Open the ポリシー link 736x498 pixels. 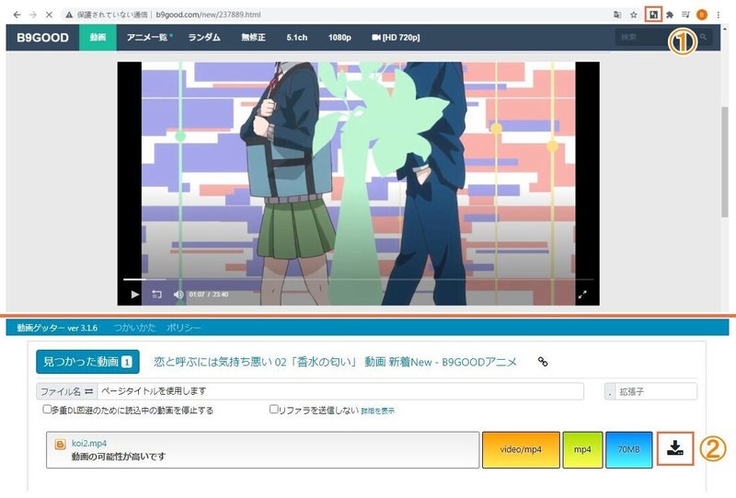tap(183, 328)
